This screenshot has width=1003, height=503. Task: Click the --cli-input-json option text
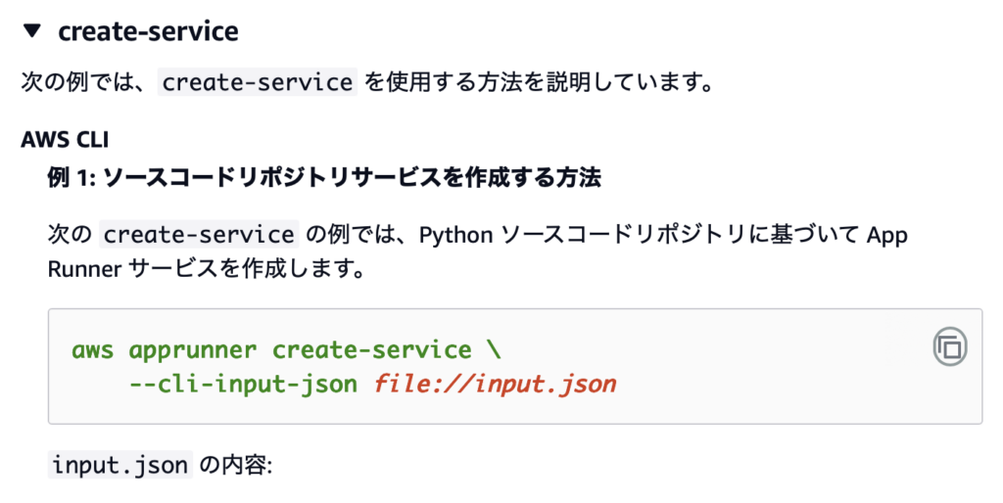pos(243,384)
